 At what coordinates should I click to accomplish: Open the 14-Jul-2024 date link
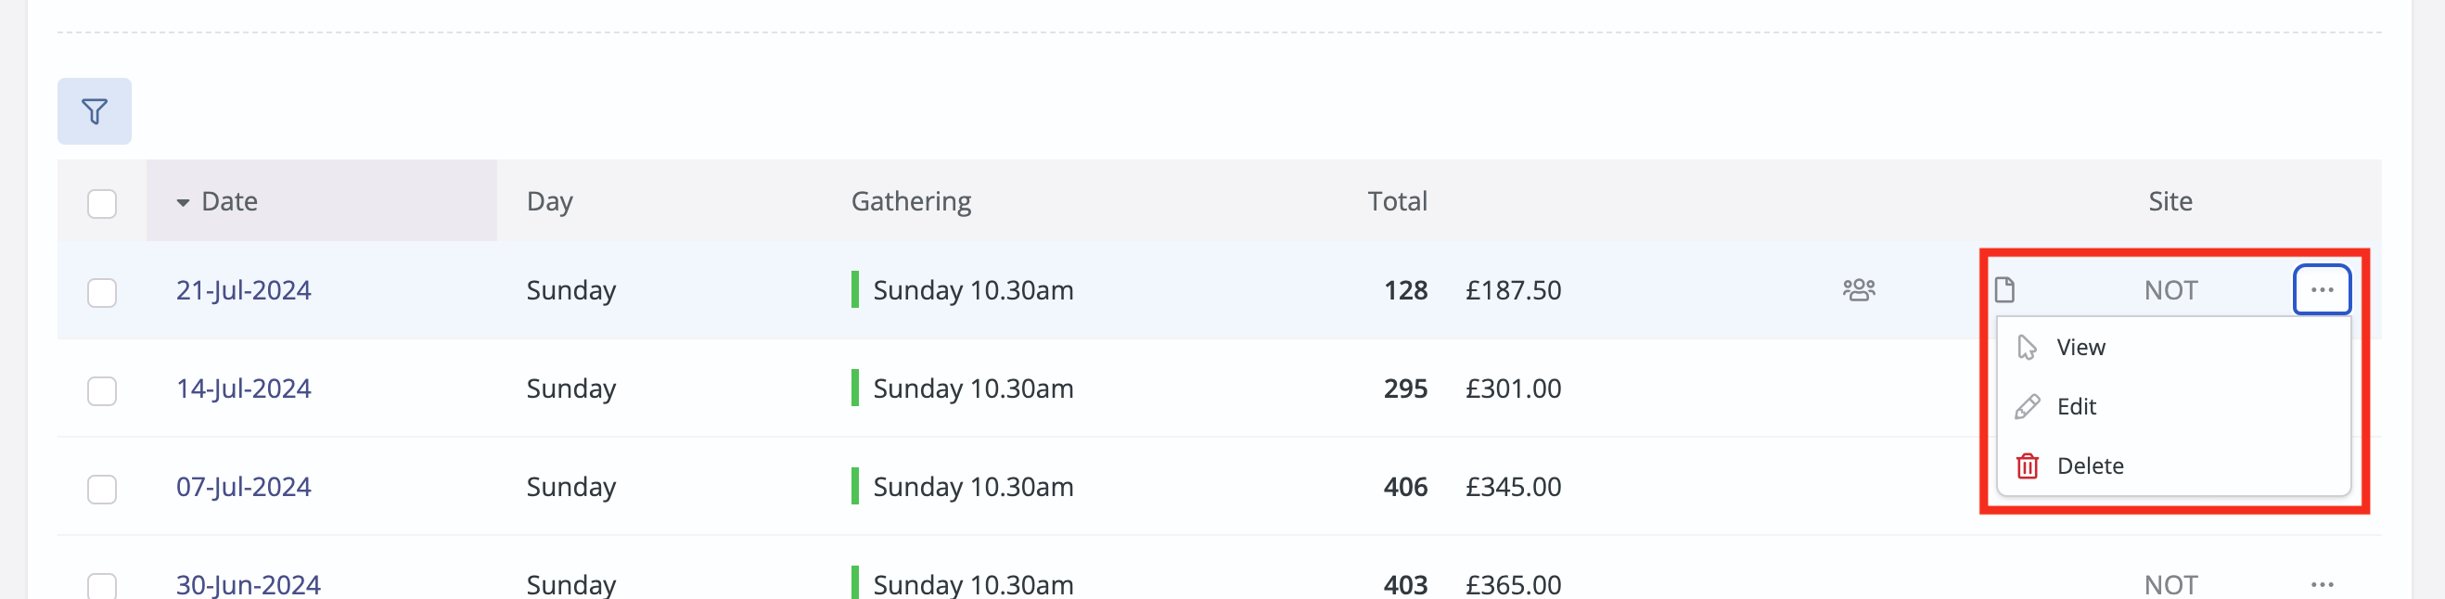pos(244,389)
